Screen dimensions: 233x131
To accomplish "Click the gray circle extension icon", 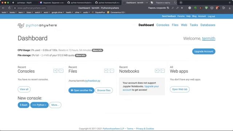I will coord(190,8).
